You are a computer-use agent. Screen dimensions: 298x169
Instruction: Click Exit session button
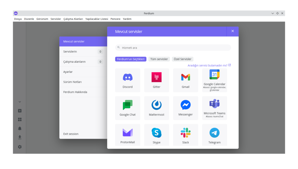71,134
